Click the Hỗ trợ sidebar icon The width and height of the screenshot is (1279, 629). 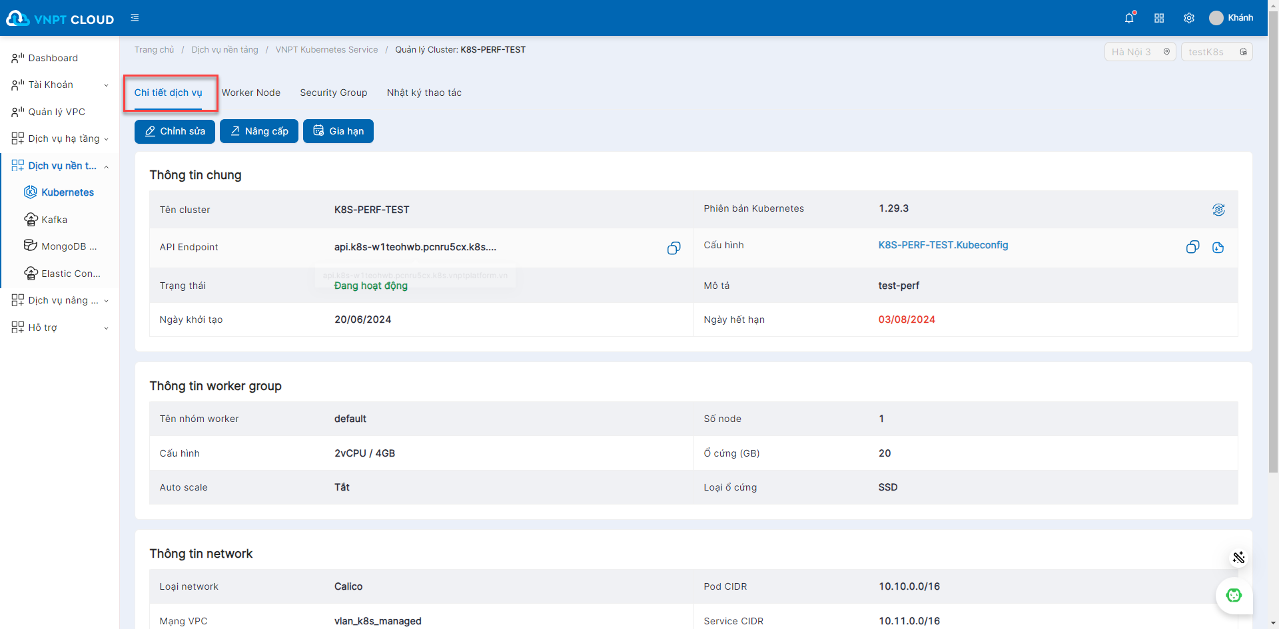(18, 327)
